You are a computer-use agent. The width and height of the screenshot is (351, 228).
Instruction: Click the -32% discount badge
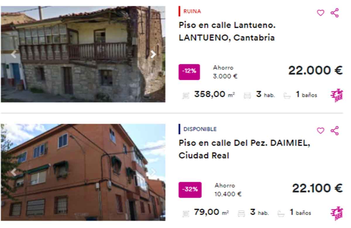click(190, 190)
